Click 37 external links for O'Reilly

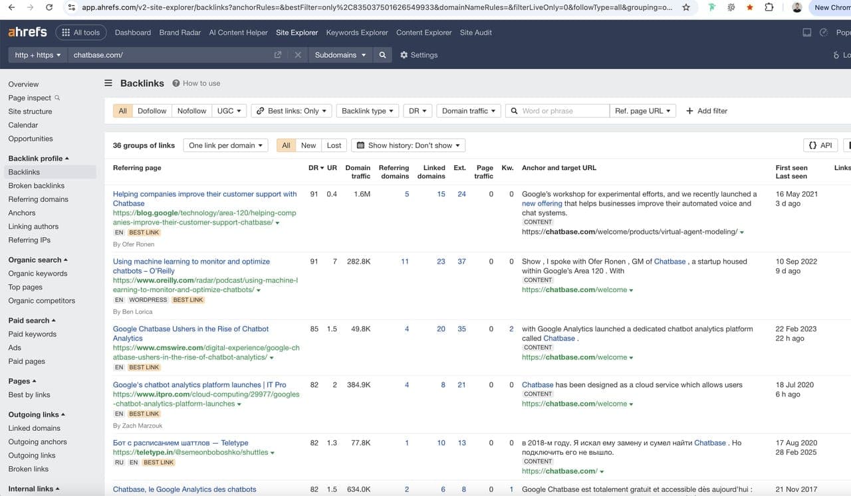click(461, 262)
